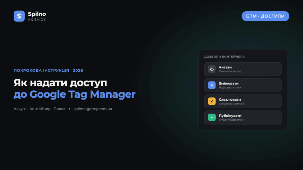This screenshot has width=303, height=170.
Task: Click the AGENCY text under Spilno
Action: tap(37, 19)
